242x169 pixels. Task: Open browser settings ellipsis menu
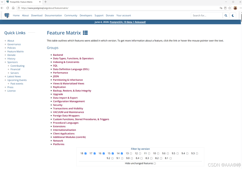240,8
